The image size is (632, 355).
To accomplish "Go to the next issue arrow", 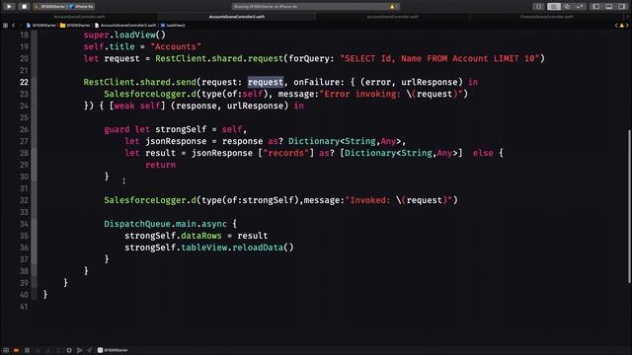I will coord(627,26).
